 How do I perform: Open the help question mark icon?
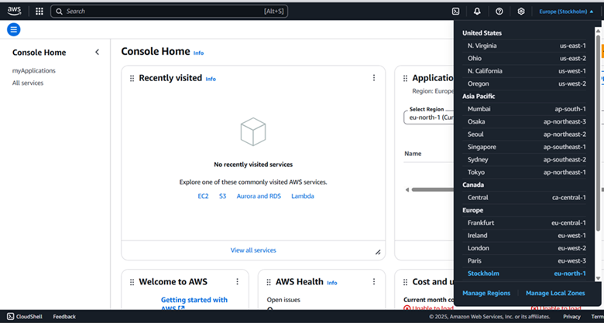point(499,11)
